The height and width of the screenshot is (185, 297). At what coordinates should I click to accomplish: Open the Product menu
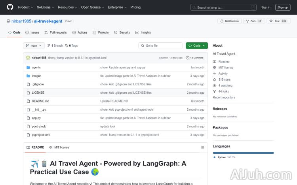pyautogui.click(x=25, y=7)
